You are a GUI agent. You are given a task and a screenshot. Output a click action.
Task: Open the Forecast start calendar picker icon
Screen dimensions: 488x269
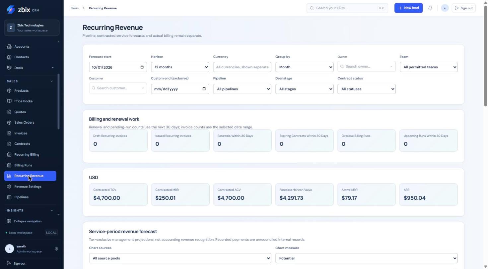(142, 67)
